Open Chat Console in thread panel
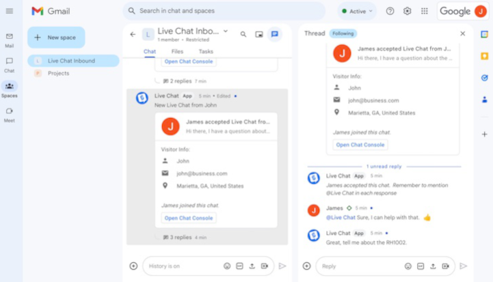This screenshot has width=493, height=282. [x=360, y=145]
